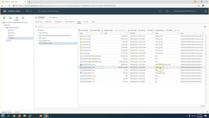209x118 pixels.
Task: Switch to the Hosts tab
Action: coord(86,22)
